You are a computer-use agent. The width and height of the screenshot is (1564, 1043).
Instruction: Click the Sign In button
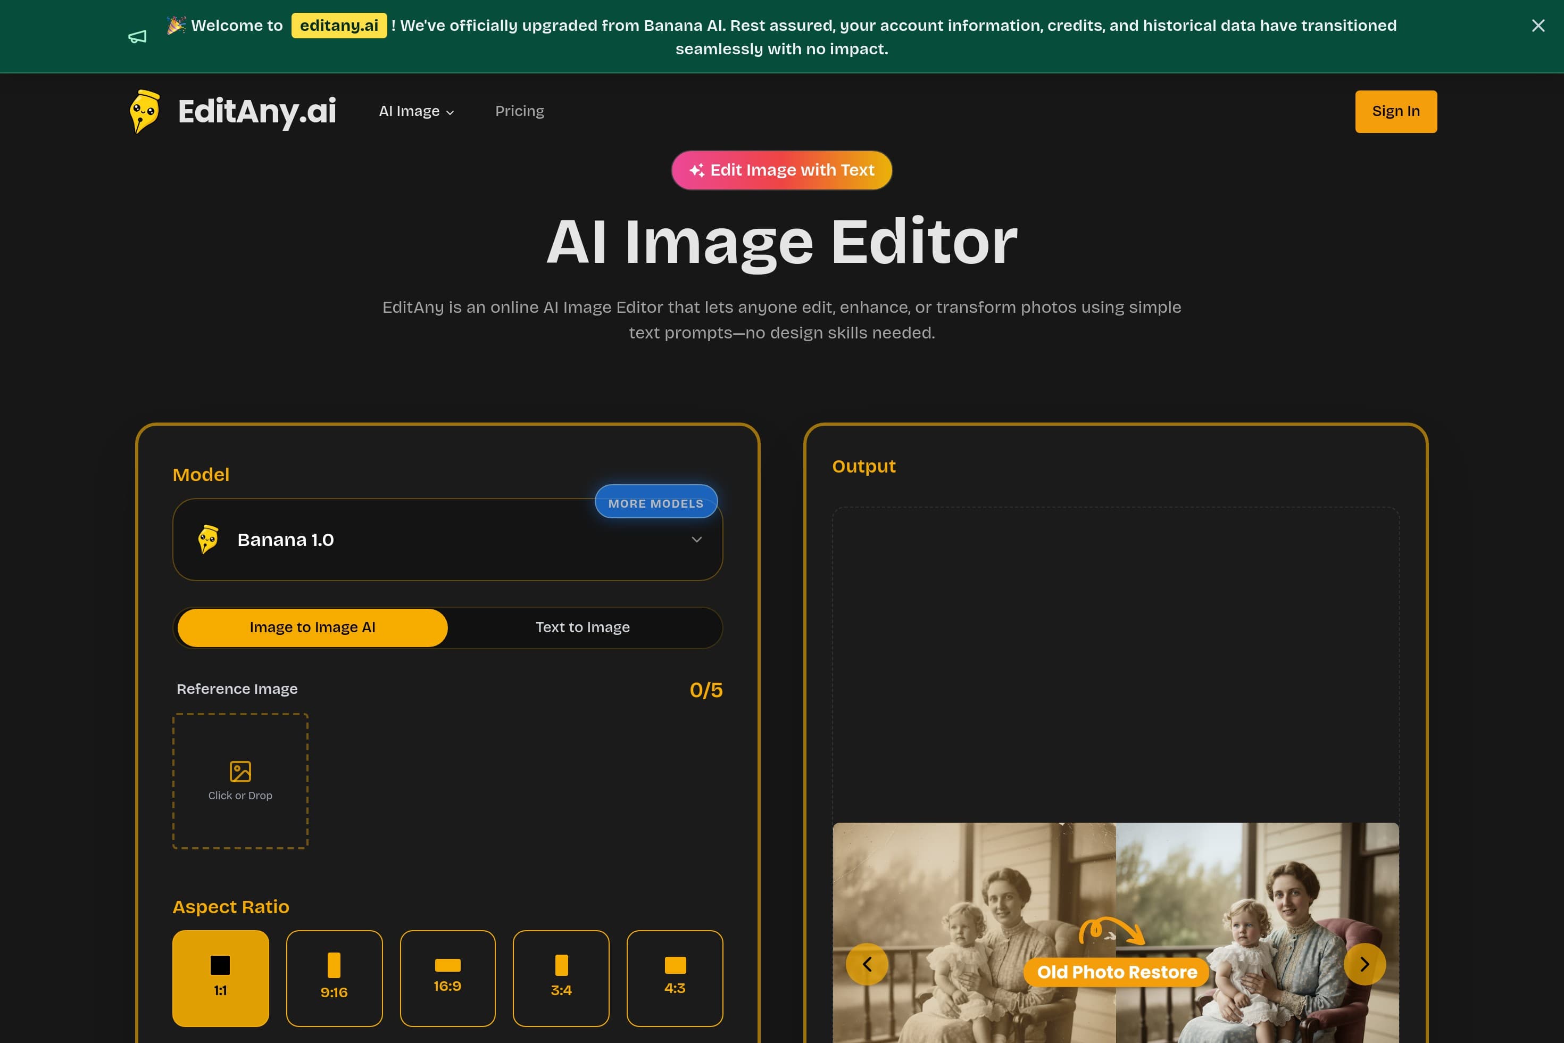(1395, 111)
